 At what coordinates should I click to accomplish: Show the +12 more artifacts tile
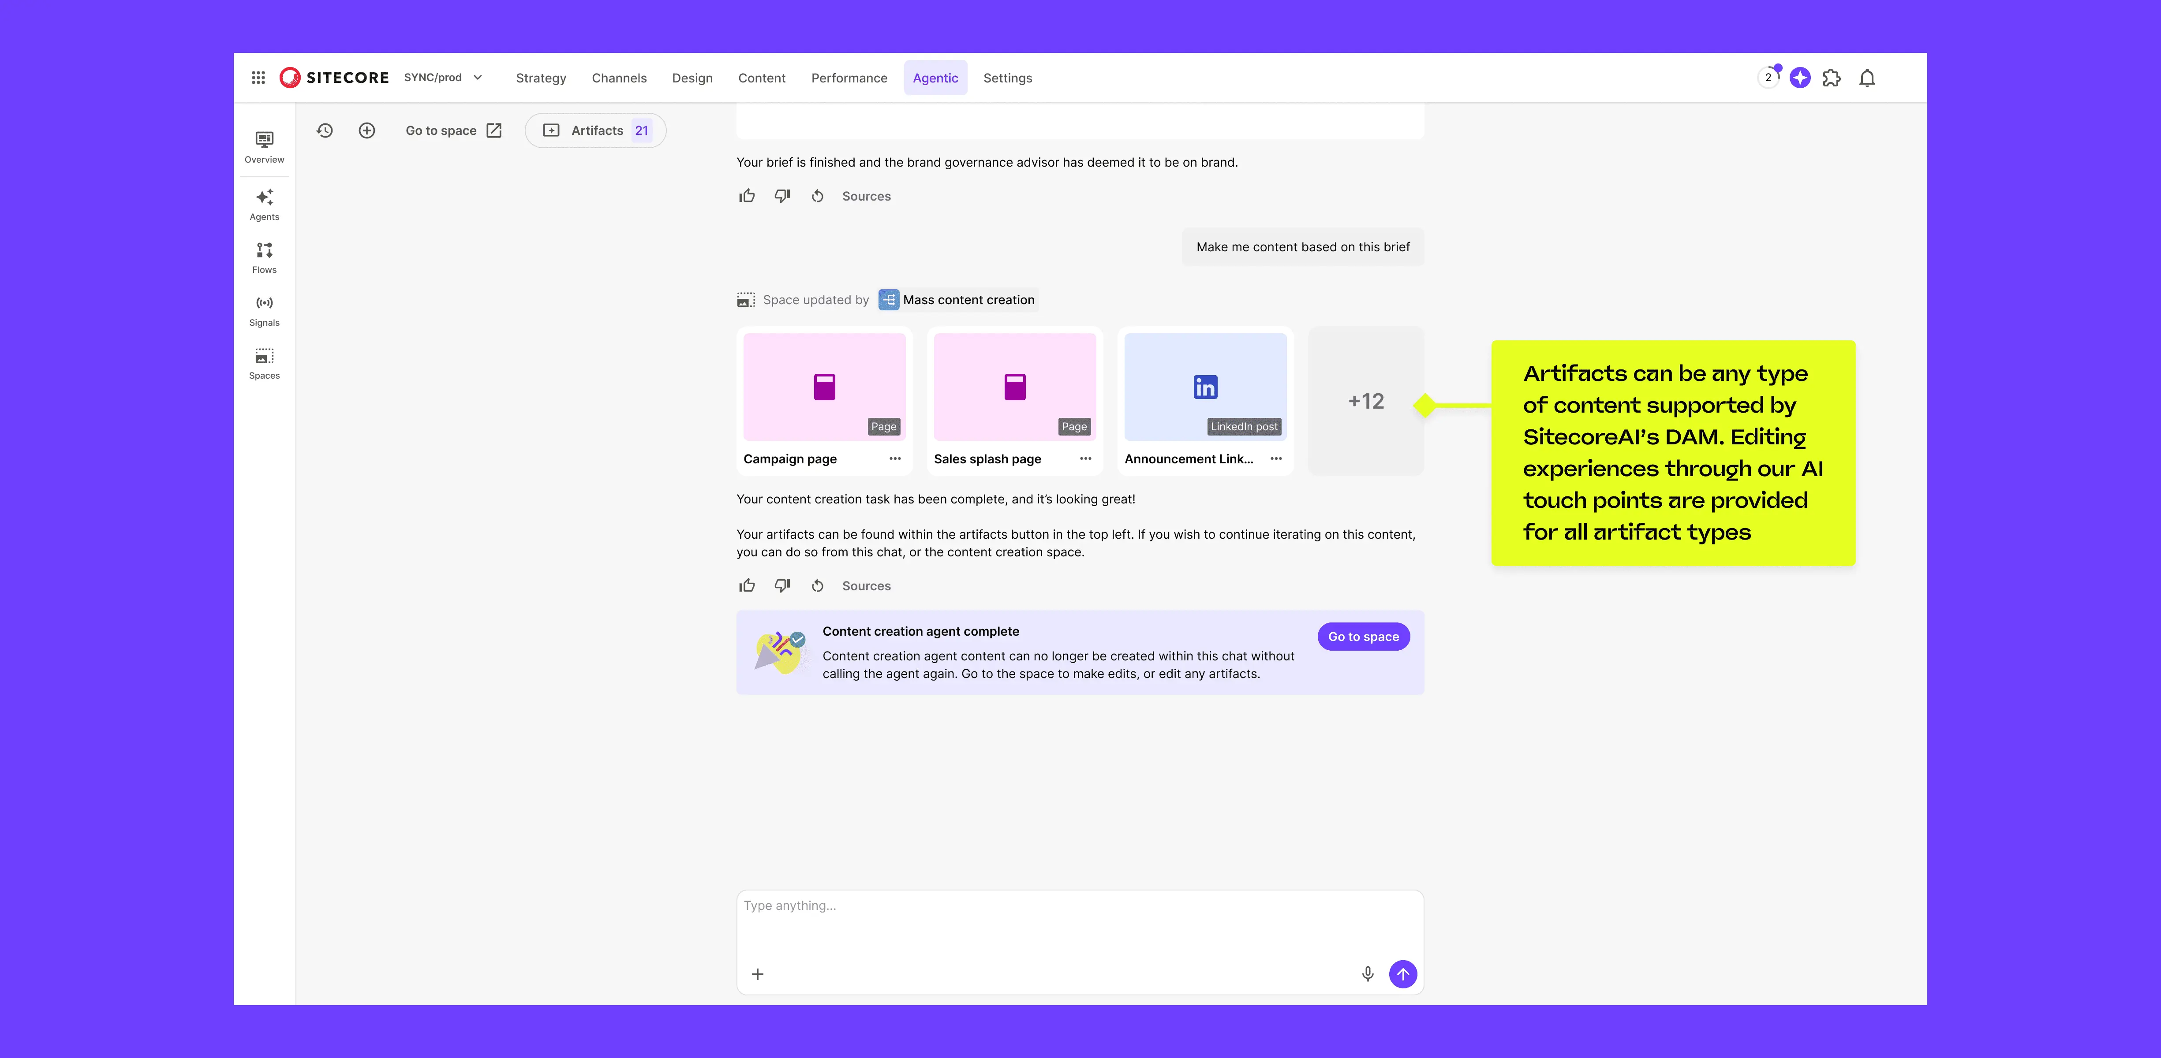(x=1366, y=401)
